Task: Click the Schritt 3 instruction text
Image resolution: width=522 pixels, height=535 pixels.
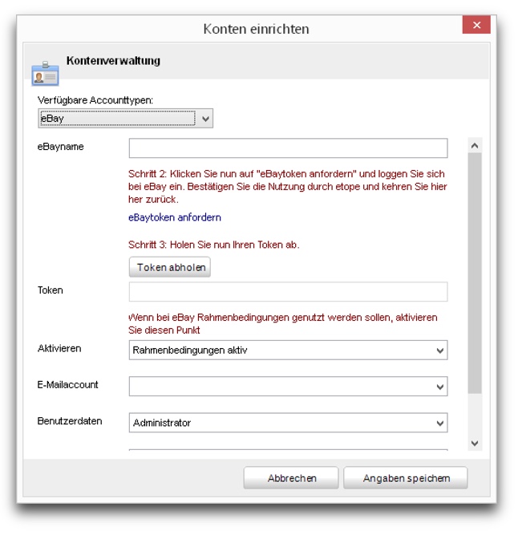Action: pyautogui.click(x=214, y=245)
